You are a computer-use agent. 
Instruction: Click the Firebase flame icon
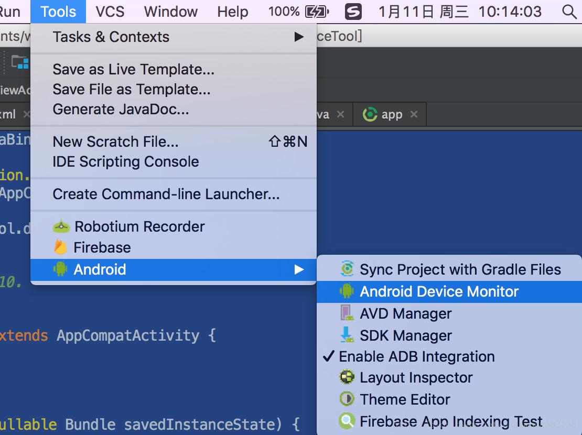coord(61,247)
